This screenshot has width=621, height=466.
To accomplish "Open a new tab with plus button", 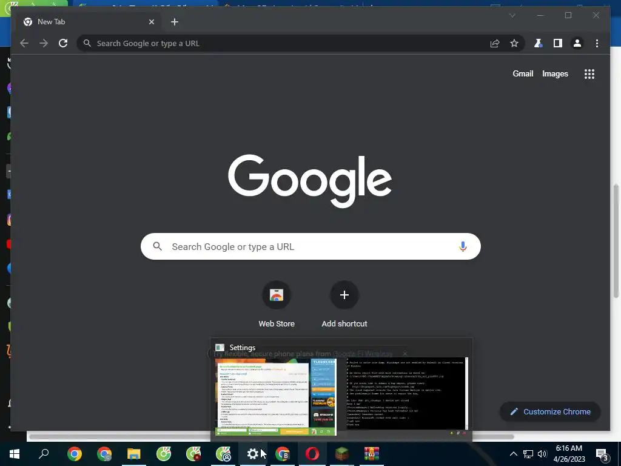I will 175,22.
